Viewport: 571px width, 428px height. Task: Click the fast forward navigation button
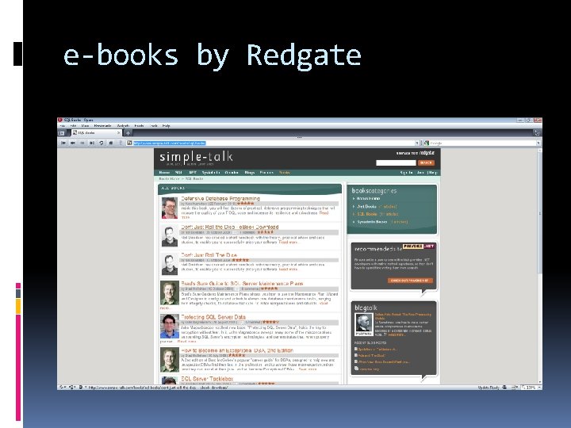92,143
